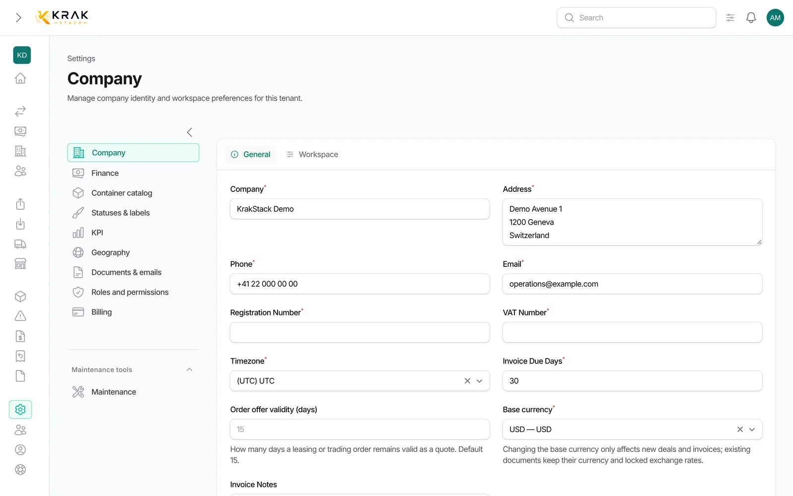Image resolution: width=793 pixels, height=496 pixels.
Task: Open the Base currency dropdown arrow
Action: pos(752,430)
